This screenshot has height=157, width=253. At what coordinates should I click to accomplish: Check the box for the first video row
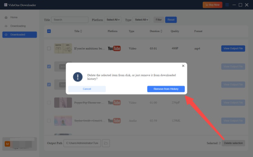[x=49, y=49]
